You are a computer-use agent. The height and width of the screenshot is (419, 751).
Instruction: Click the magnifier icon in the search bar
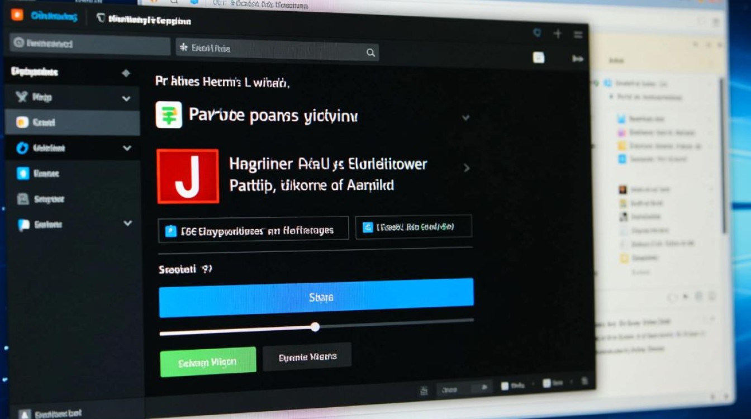pos(370,53)
